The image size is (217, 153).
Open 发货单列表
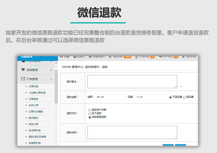35,130
